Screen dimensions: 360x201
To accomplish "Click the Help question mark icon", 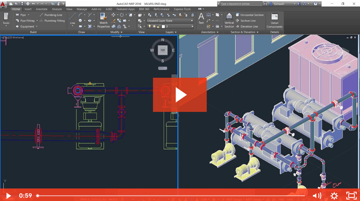I will 315,4.
